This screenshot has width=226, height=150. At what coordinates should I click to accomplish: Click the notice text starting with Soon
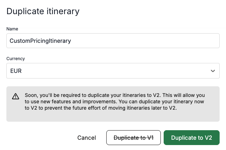point(115,102)
